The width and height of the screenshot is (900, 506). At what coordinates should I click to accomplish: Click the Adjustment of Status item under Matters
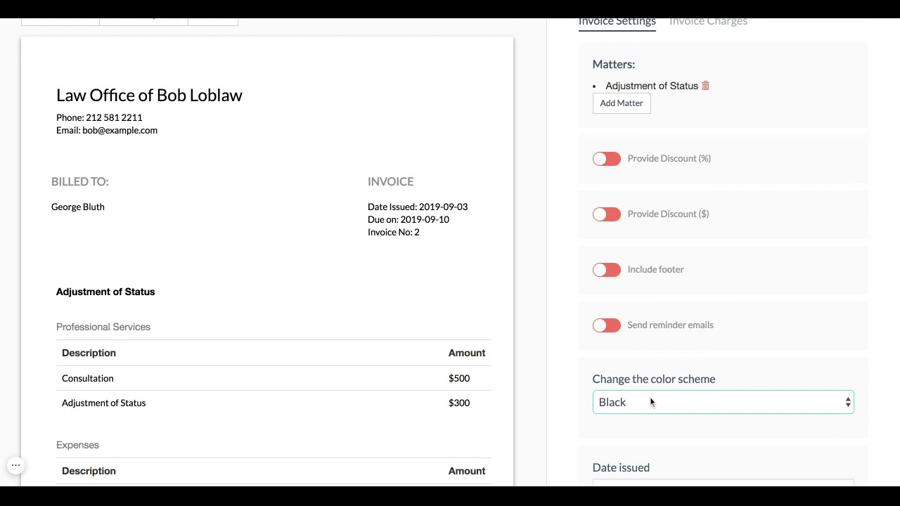652,86
